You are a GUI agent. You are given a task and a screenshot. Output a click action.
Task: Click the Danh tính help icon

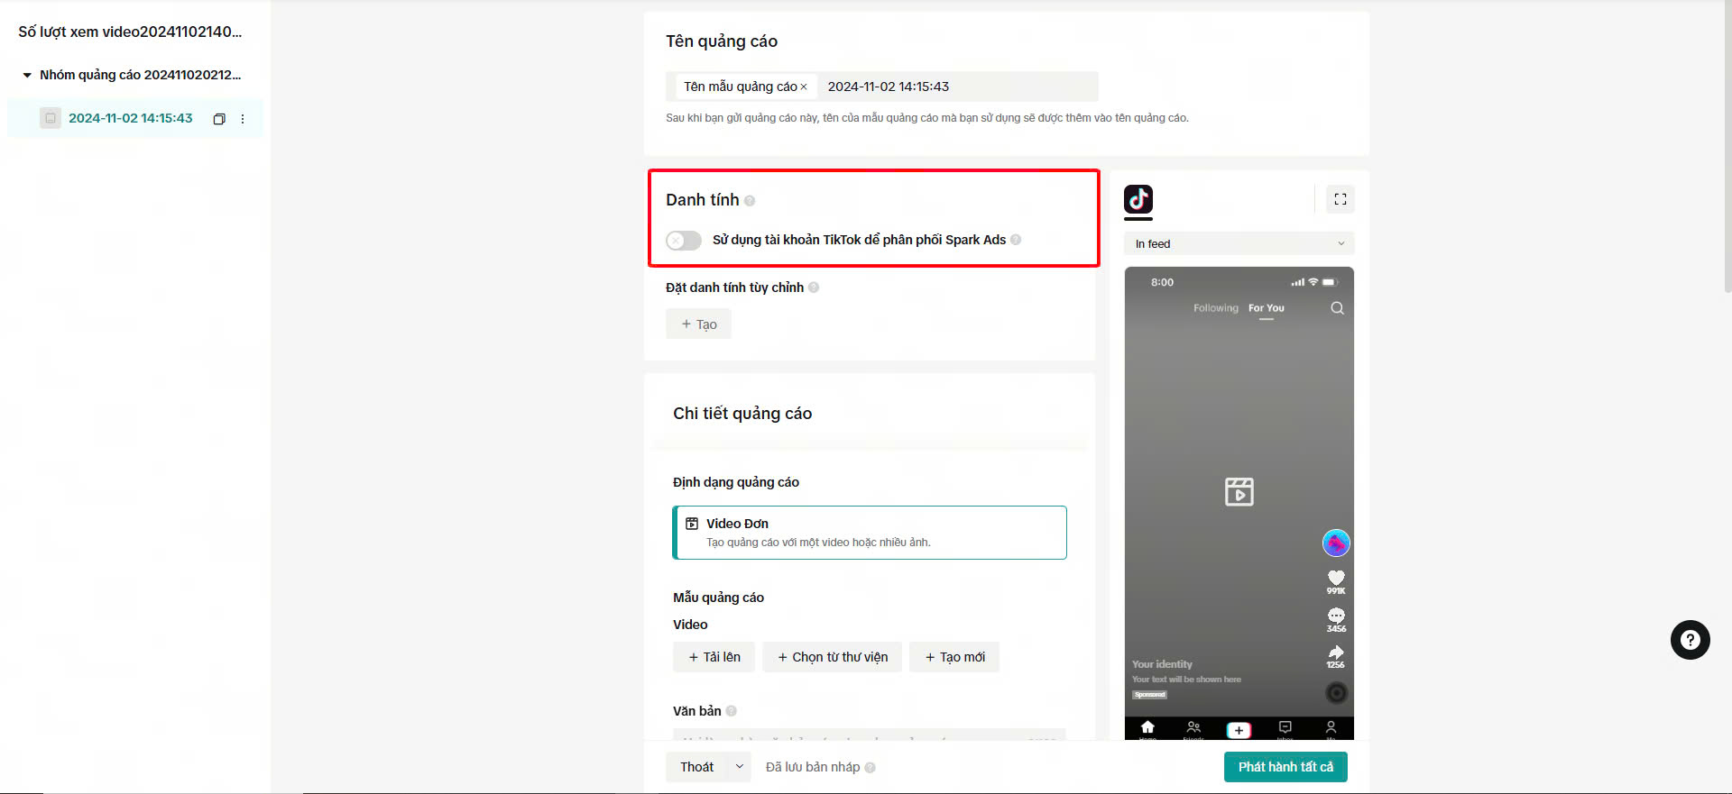pyautogui.click(x=750, y=201)
